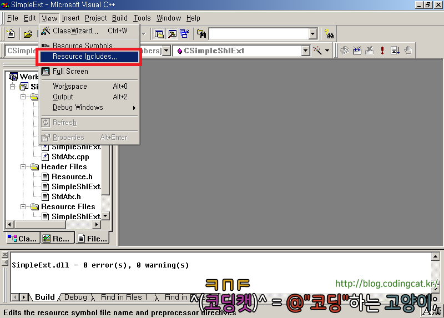The width and height of the screenshot is (444, 318).
Task: Select Resource Includes menu item
Action: coord(89,57)
